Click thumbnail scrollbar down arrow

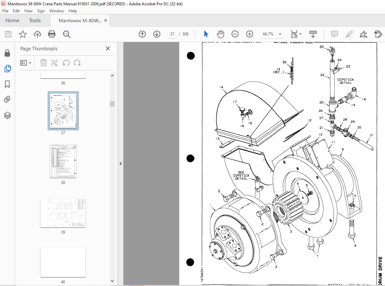pyautogui.click(x=112, y=281)
